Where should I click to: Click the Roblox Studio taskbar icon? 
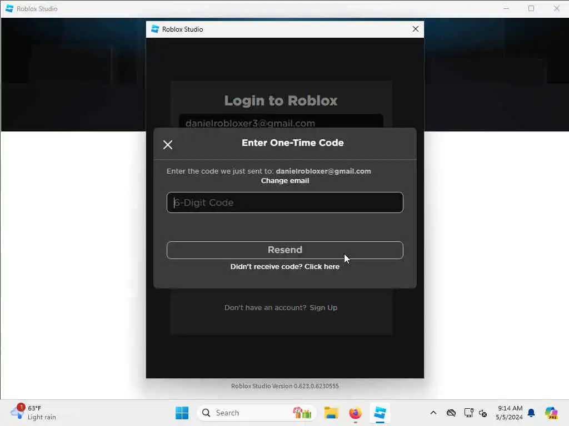pyautogui.click(x=380, y=413)
